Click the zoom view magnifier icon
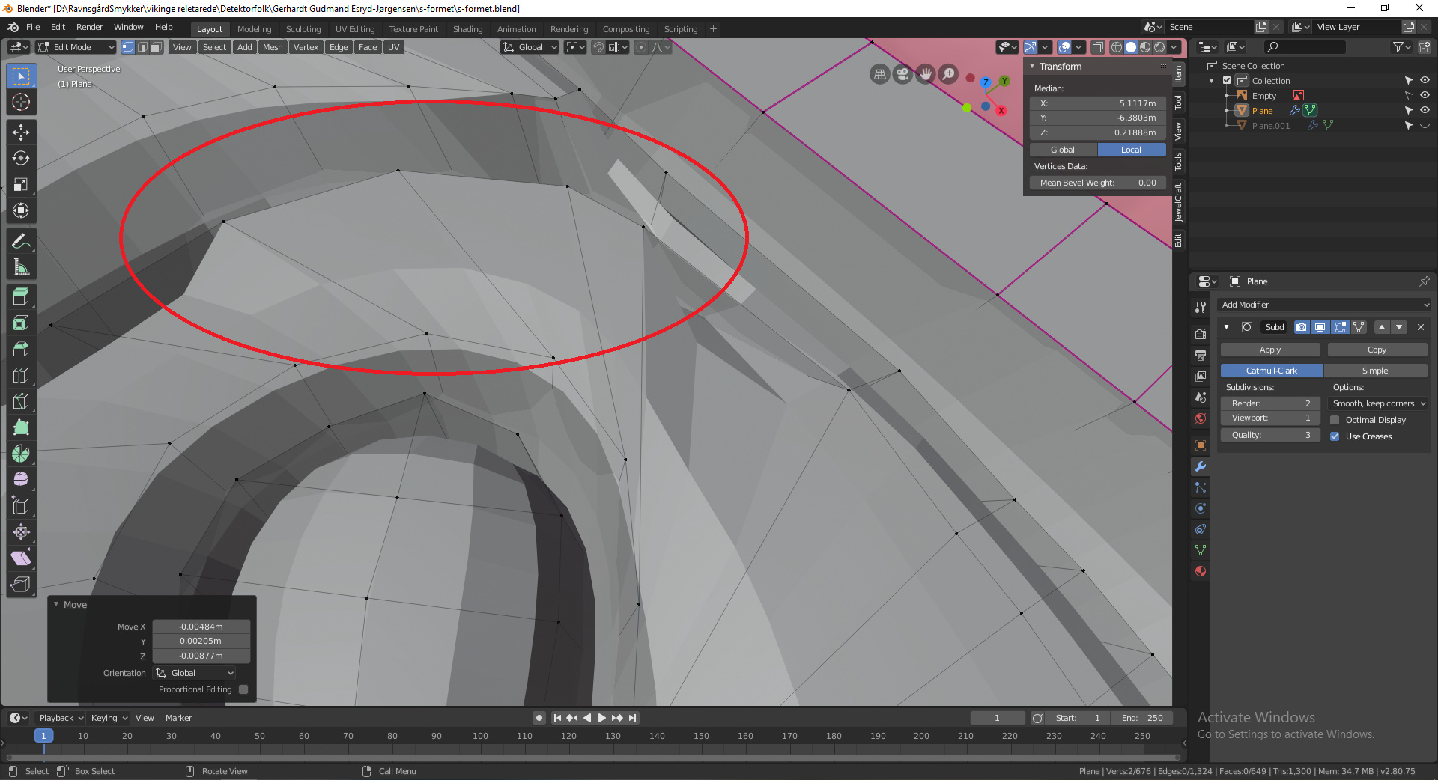 pos(949,74)
